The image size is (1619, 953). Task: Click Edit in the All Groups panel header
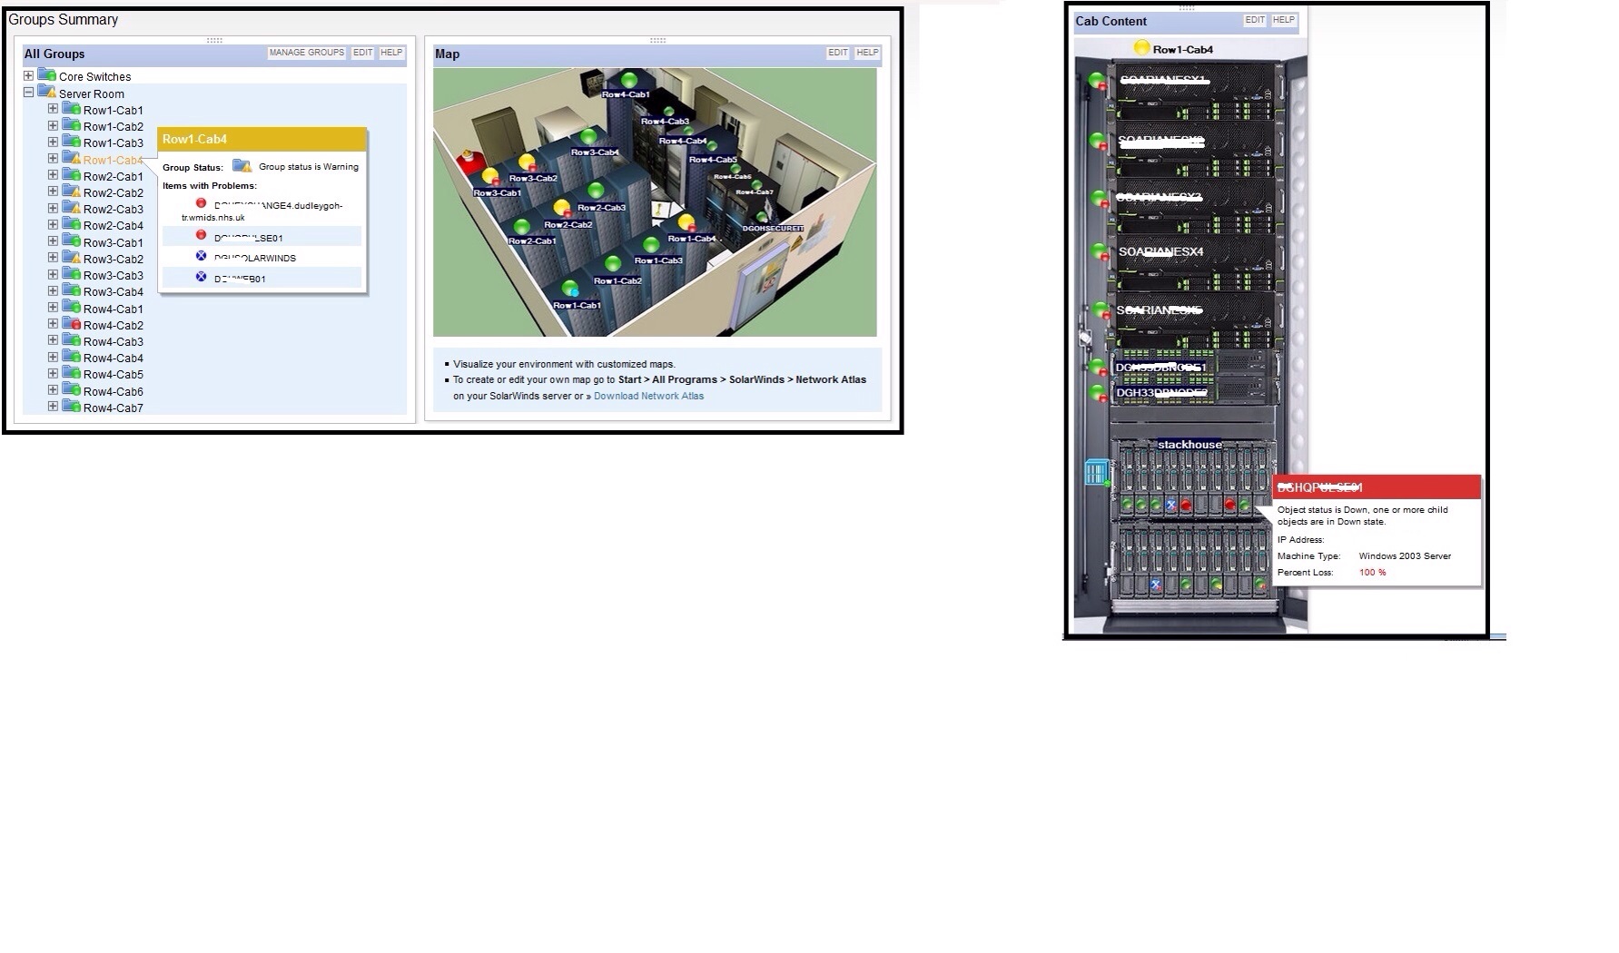click(363, 53)
